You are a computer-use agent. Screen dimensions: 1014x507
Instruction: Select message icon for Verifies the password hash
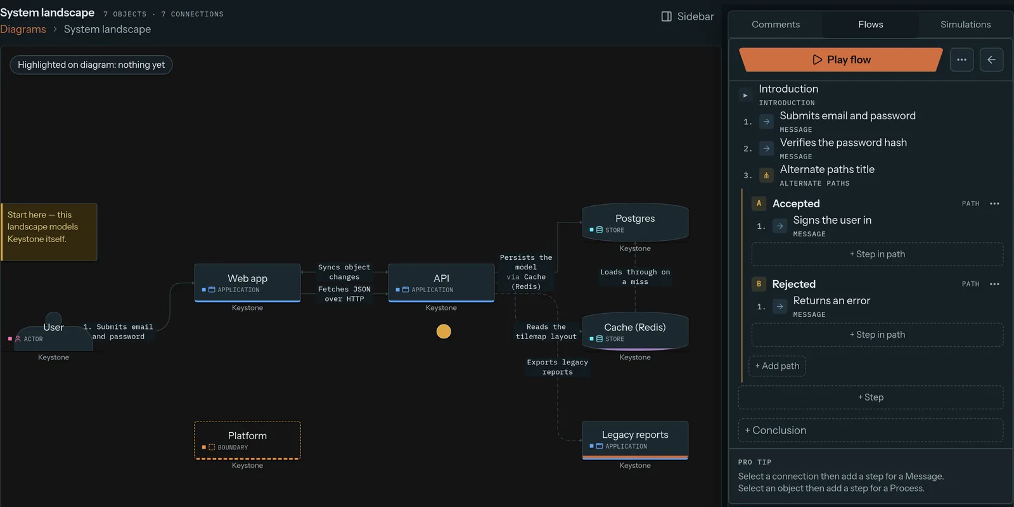(766, 148)
